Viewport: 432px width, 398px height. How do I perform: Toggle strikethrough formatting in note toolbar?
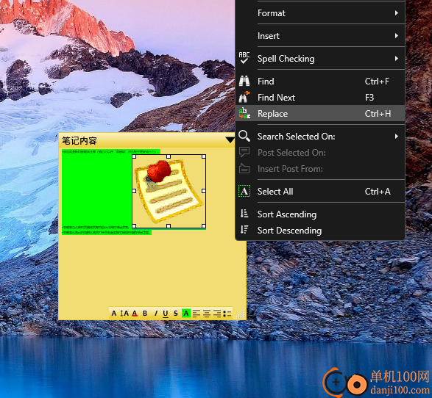click(176, 314)
